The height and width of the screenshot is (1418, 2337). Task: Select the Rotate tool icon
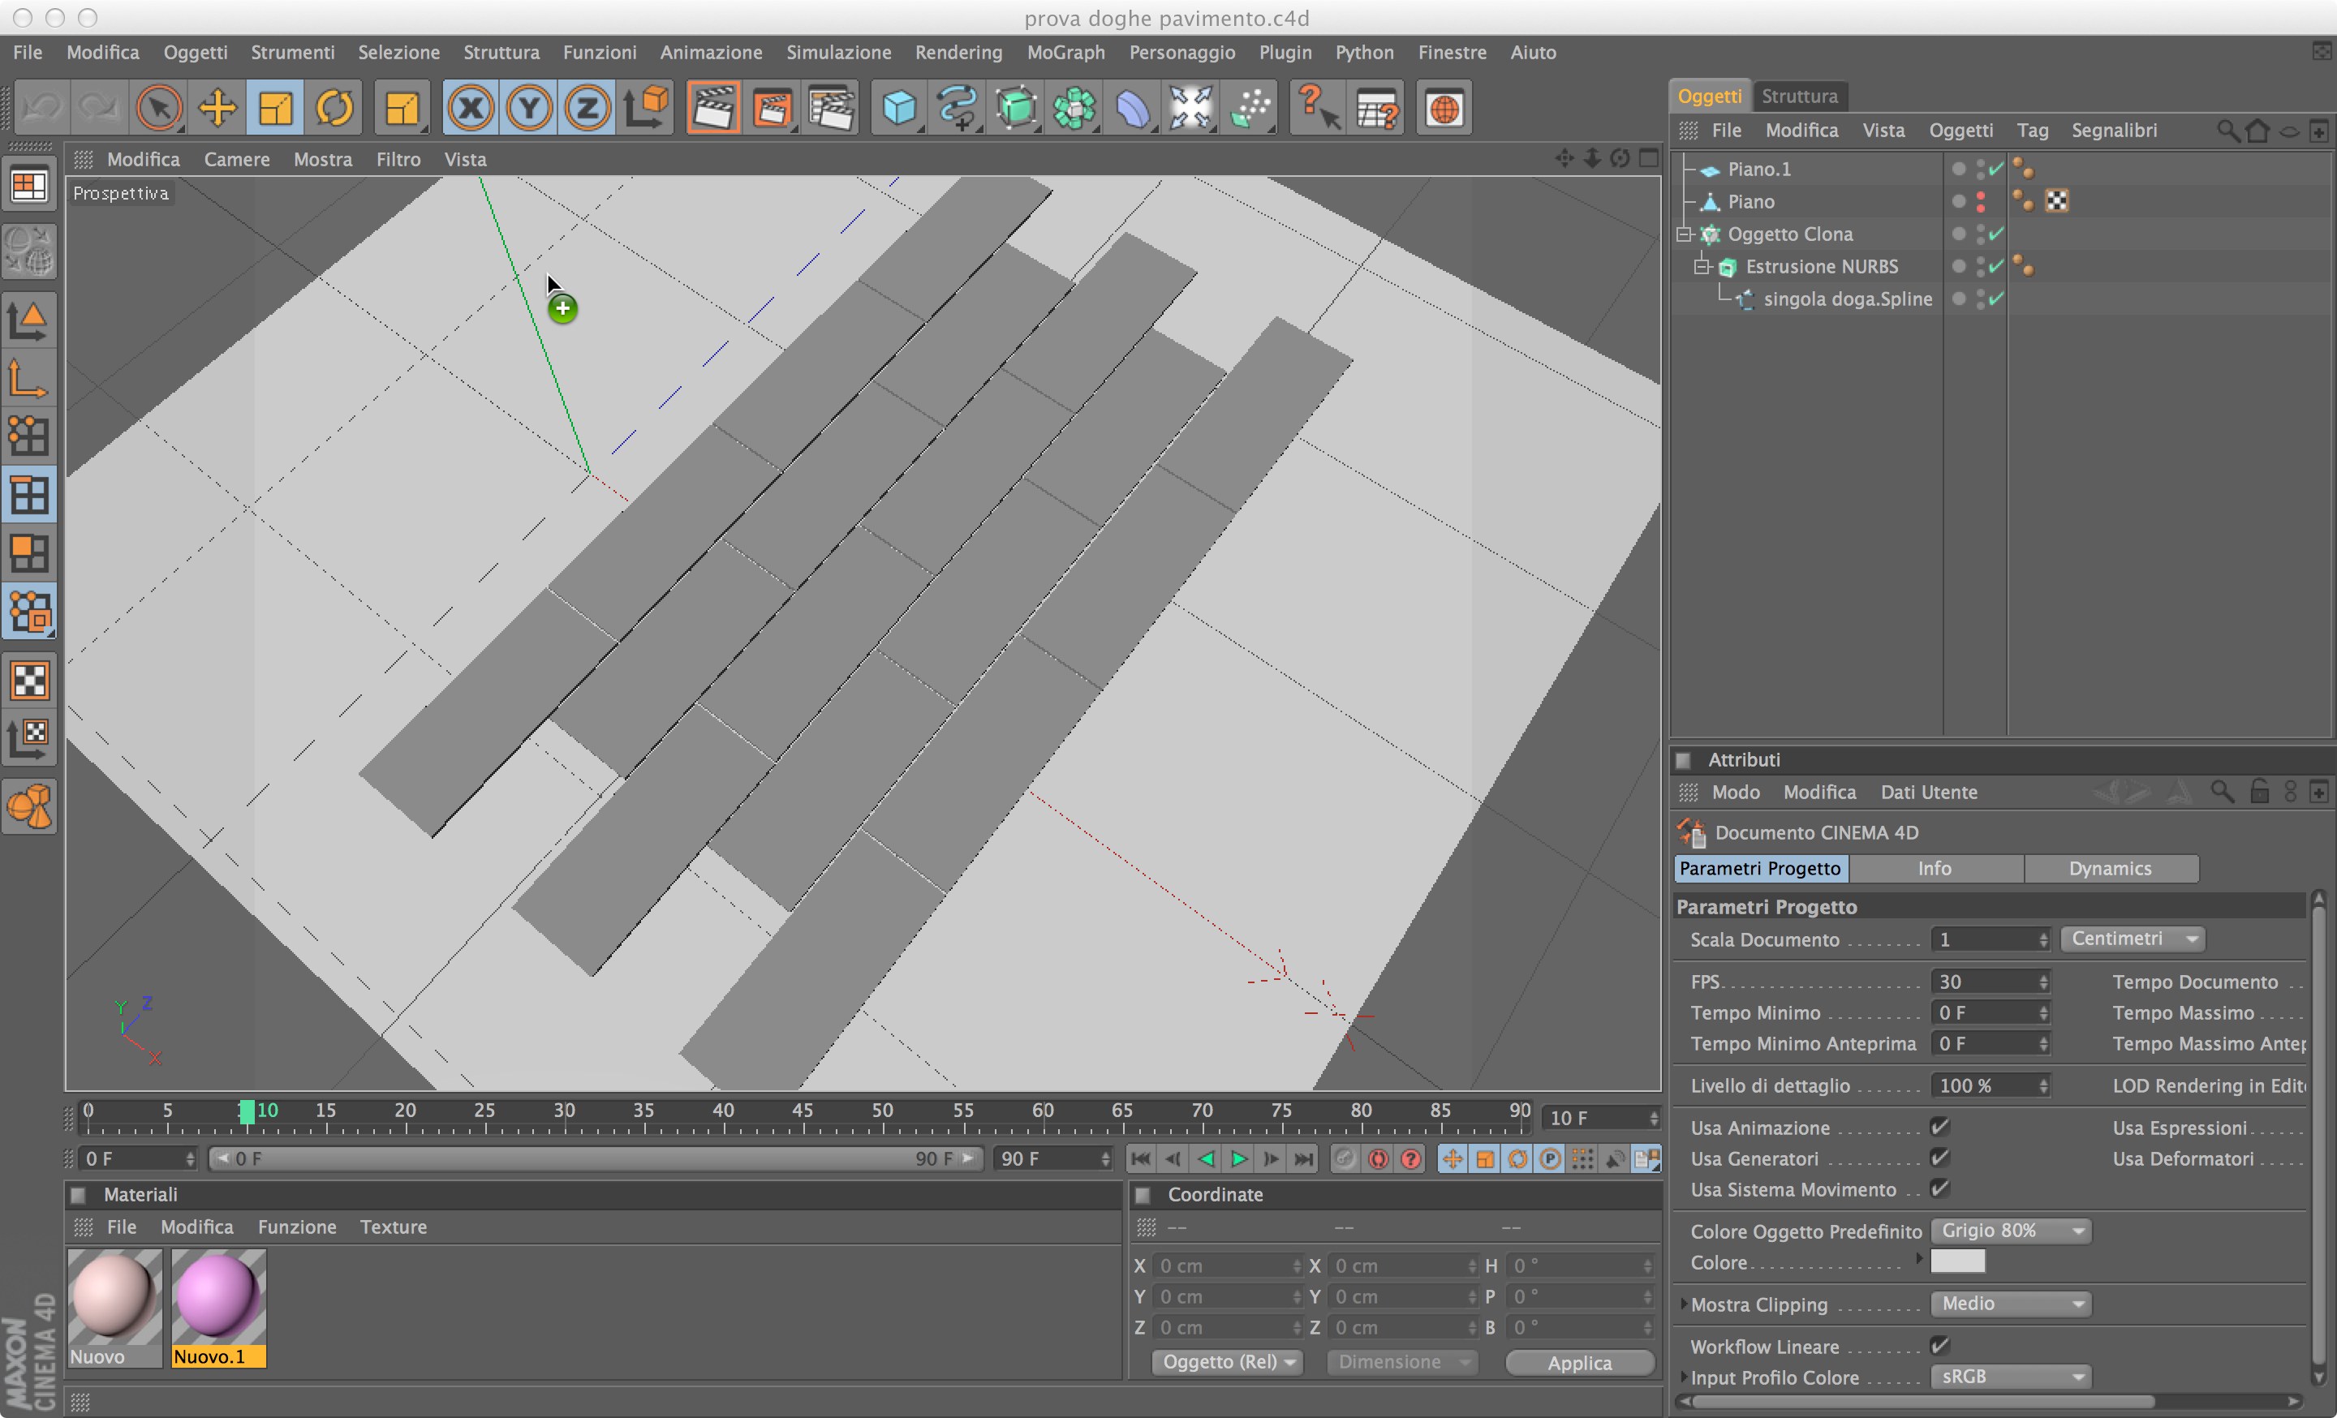click(334, 108)
